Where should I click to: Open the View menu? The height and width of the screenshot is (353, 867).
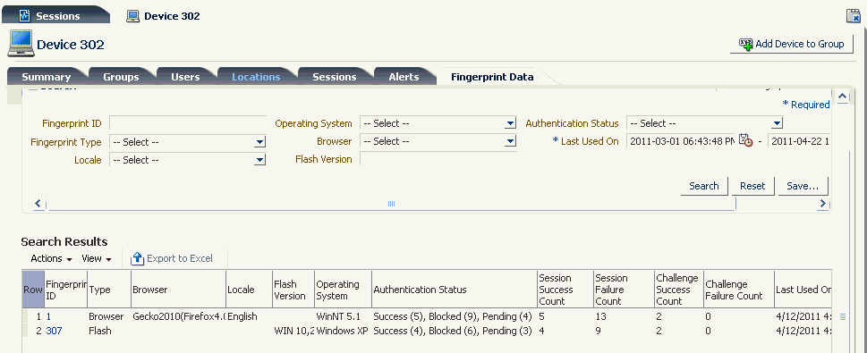pos(97,258)
